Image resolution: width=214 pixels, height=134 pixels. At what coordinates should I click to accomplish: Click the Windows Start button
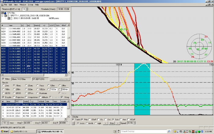click(x=5, y=131)
